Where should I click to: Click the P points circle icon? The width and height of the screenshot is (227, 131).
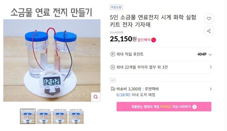[x=113, y=54]
